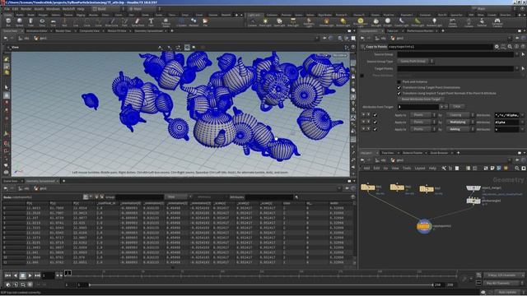Toggle the Piece Attribute enable checkbox
The width and height of the screenshot is (527, 296).
pyautogui.click(x=362, y=76)
